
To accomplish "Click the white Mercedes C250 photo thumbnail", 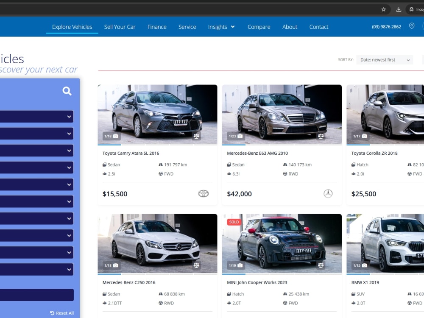I will pyautogui.click(x=157, y=243).
